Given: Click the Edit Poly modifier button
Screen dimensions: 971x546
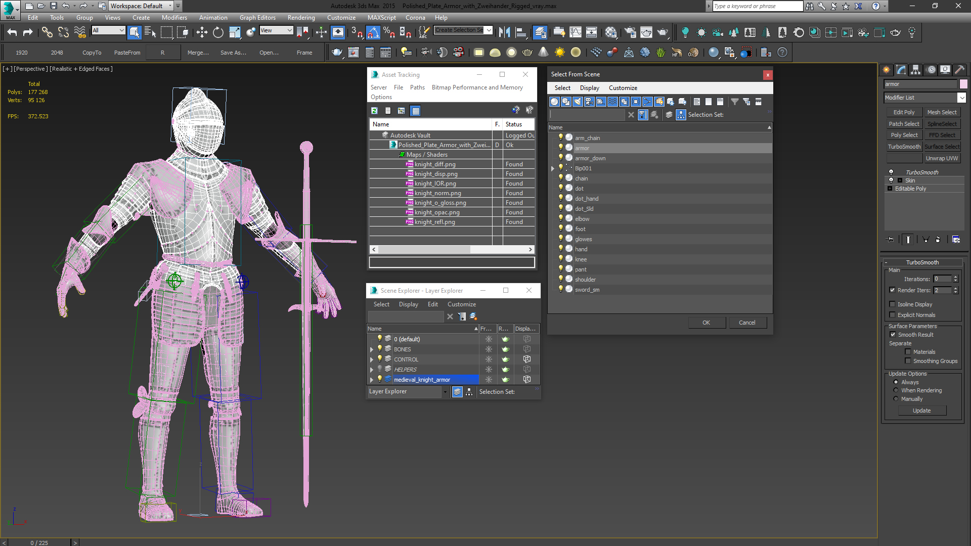Looking at the screenshot, I should click(904, 112).
